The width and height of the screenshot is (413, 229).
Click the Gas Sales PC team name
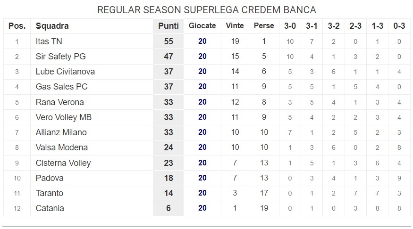click(61, 87)
